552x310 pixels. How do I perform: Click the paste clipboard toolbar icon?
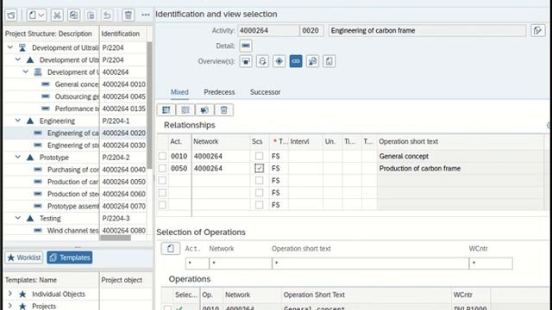(91, 15)
